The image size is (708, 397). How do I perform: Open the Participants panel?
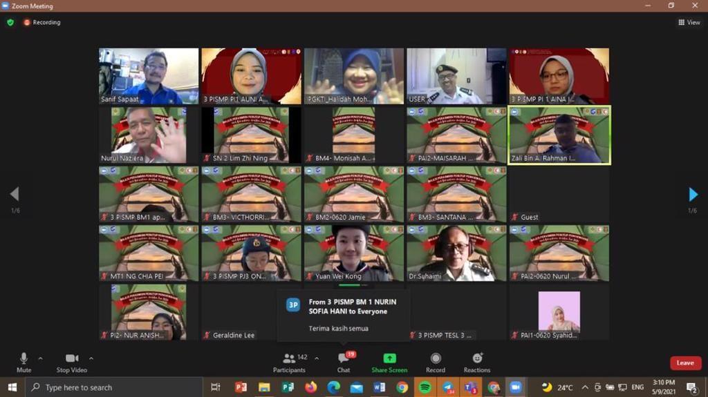(x=289, y=362)
